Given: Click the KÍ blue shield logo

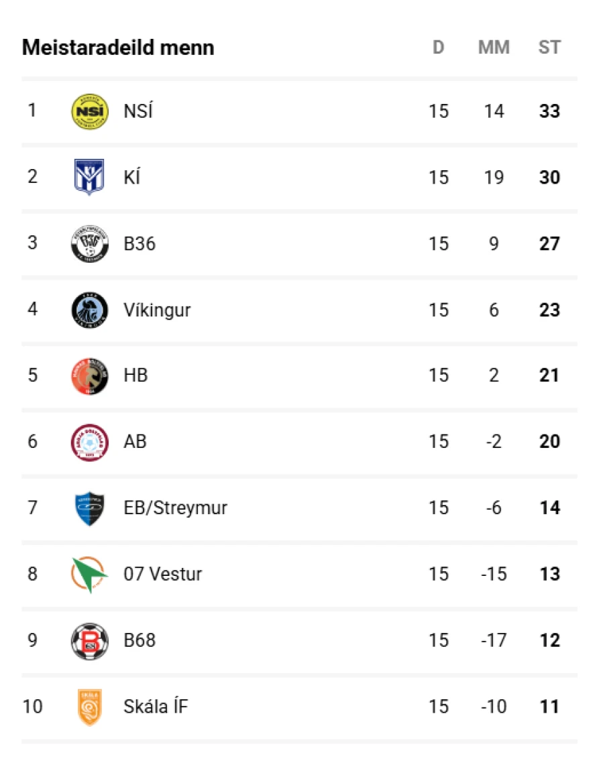Looking at the screenshot, I should (89, 177).
